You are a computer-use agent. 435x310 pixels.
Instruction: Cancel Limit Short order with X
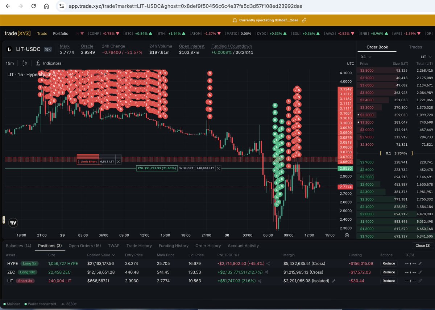coord(118,161)
